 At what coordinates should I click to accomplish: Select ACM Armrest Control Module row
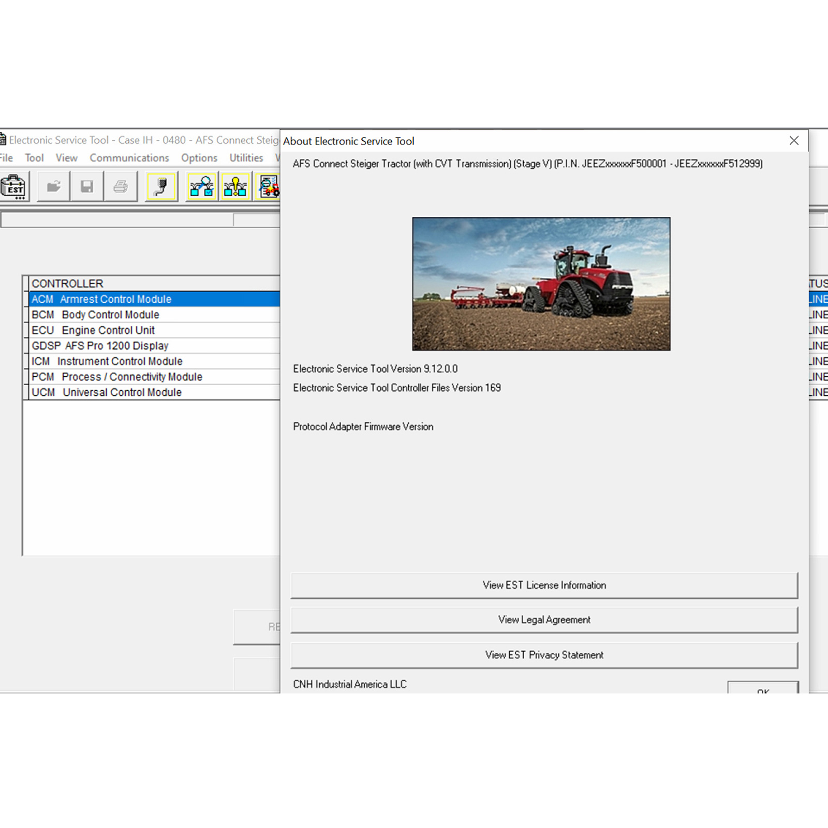pyautogui.click(x=155, y=299)
